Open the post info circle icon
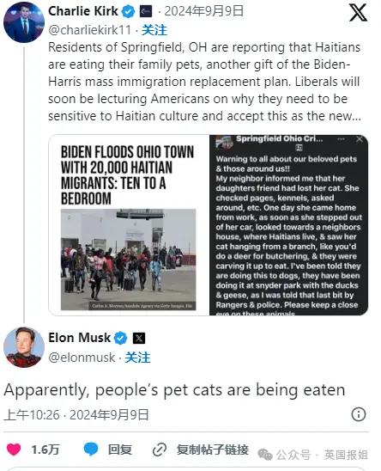Screen dimensions: 381x471 point(359,414)
